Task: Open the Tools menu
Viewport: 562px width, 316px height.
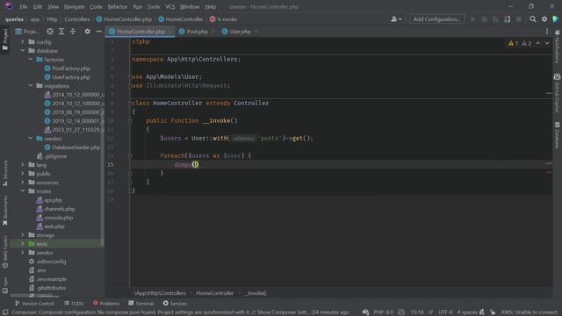Action: [x=154, y=7]
